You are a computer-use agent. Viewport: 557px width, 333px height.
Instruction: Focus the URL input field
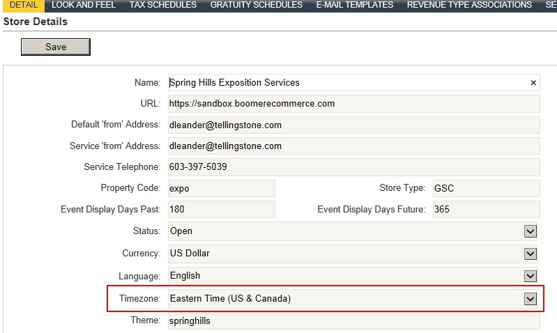click(x=353, y=104)
